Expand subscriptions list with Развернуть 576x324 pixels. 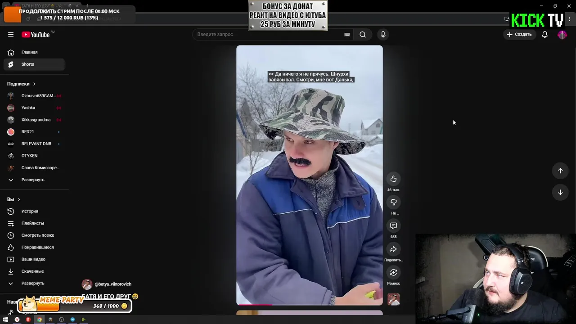click(x=34, y=180)
